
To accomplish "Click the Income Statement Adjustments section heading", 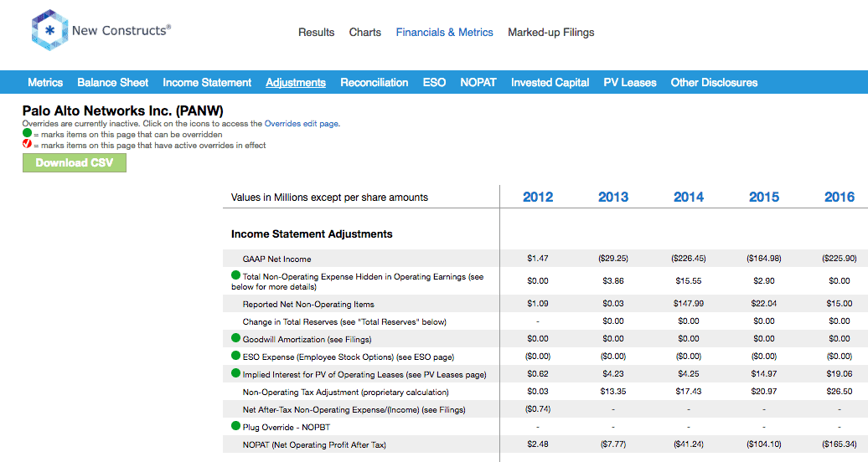I will tap(312, 234).
